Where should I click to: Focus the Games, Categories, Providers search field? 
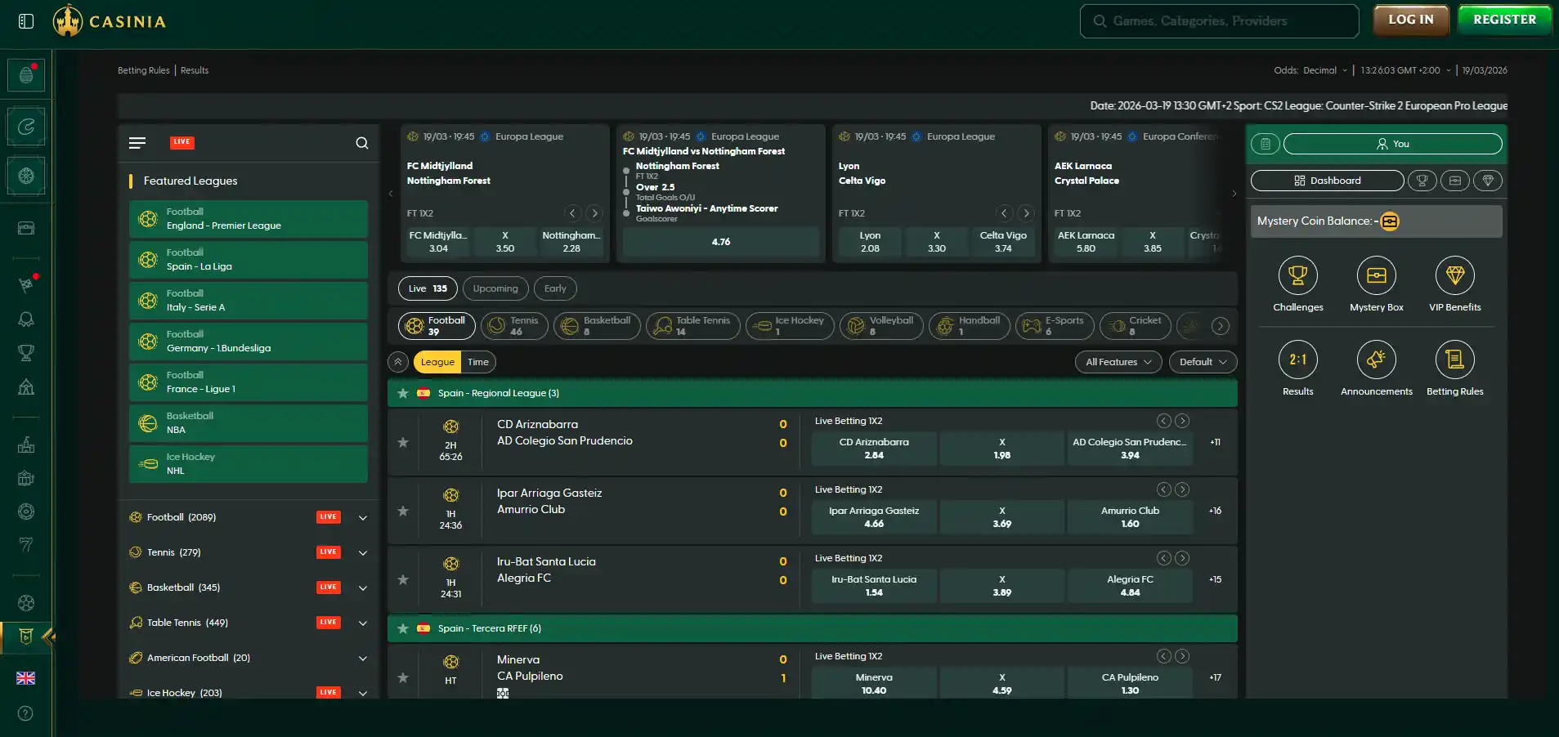tap(1219, 21)
